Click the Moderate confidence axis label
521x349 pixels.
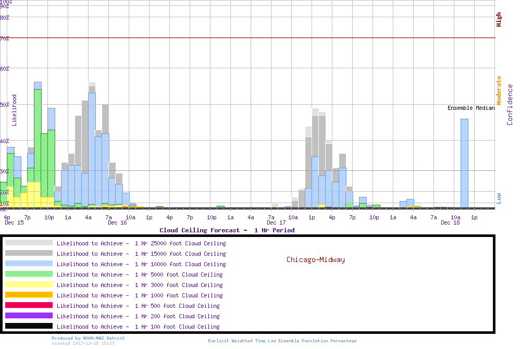499,90
